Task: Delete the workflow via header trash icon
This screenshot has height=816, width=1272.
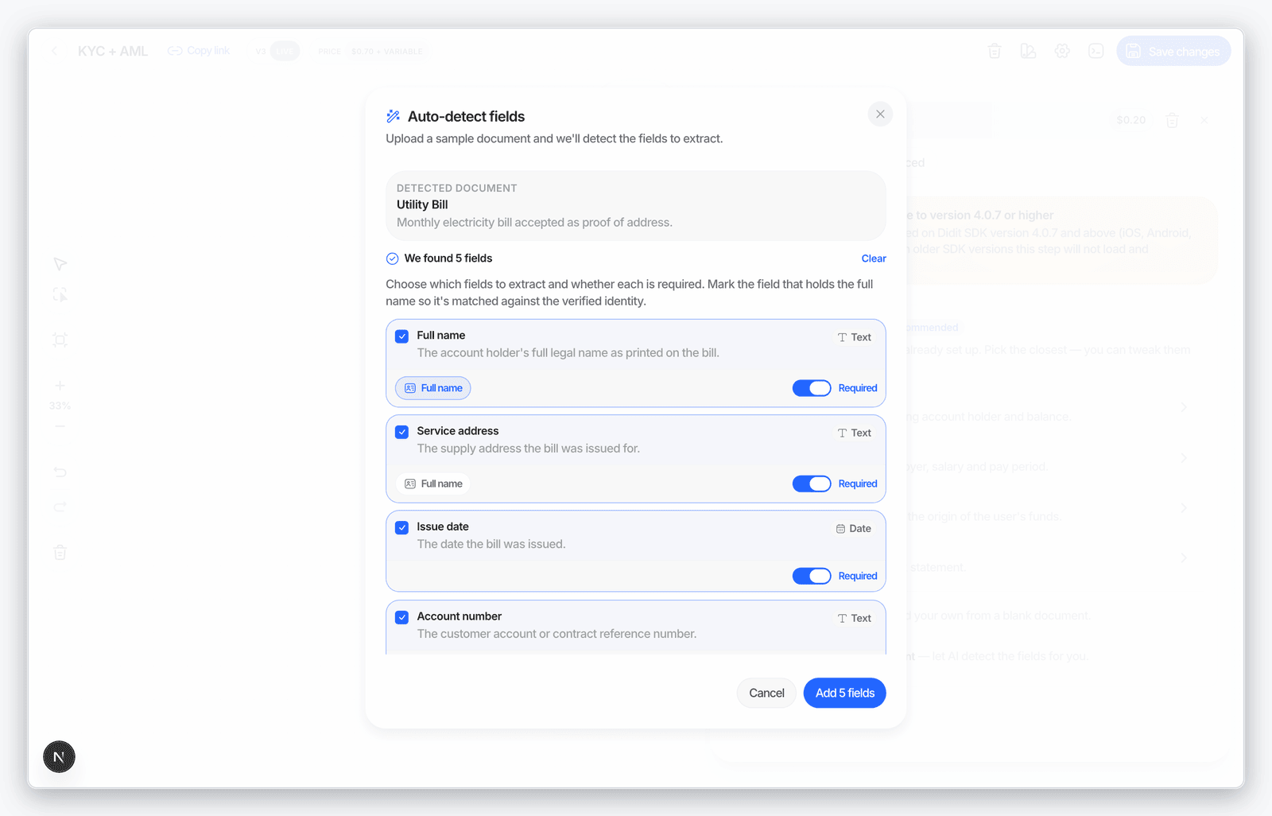Action: click(995, 51)
